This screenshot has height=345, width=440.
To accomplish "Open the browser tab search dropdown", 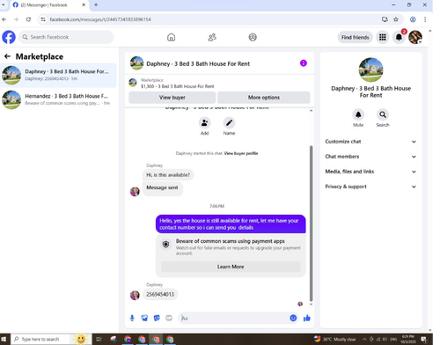I will click(x=4, y=5).
